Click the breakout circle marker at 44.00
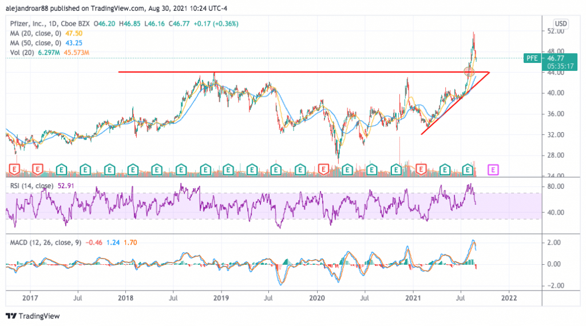The height and width of the screenshot is (326, 586). tap(469, 71)
